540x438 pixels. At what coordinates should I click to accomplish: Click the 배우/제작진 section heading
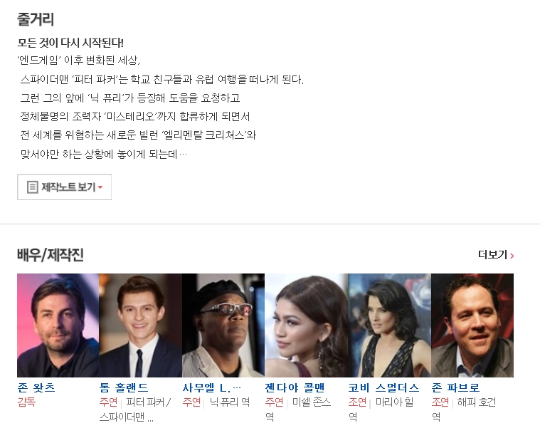pyautogui.click(x=51, y=255)
